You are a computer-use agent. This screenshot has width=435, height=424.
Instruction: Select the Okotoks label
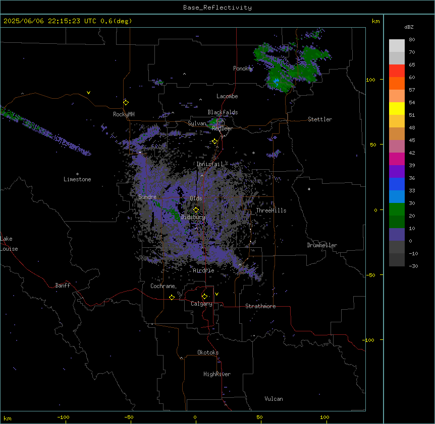click(x=208, y=352)
